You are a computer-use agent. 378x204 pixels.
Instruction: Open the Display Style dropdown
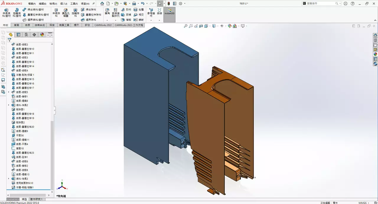218,26
